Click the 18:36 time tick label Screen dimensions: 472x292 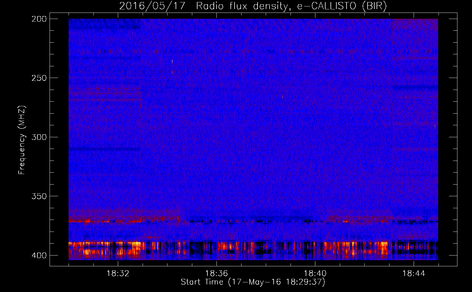[216, 274]
